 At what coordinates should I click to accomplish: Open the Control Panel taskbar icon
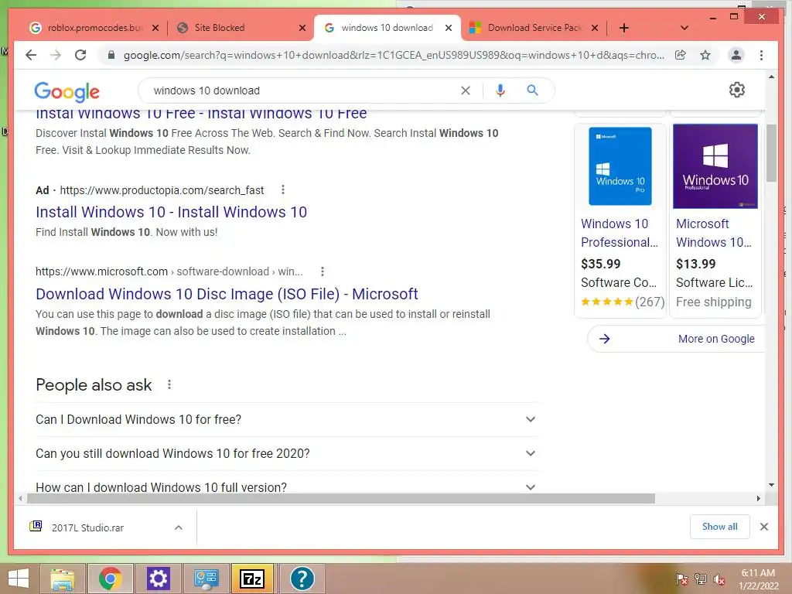(x=206, y=579)
